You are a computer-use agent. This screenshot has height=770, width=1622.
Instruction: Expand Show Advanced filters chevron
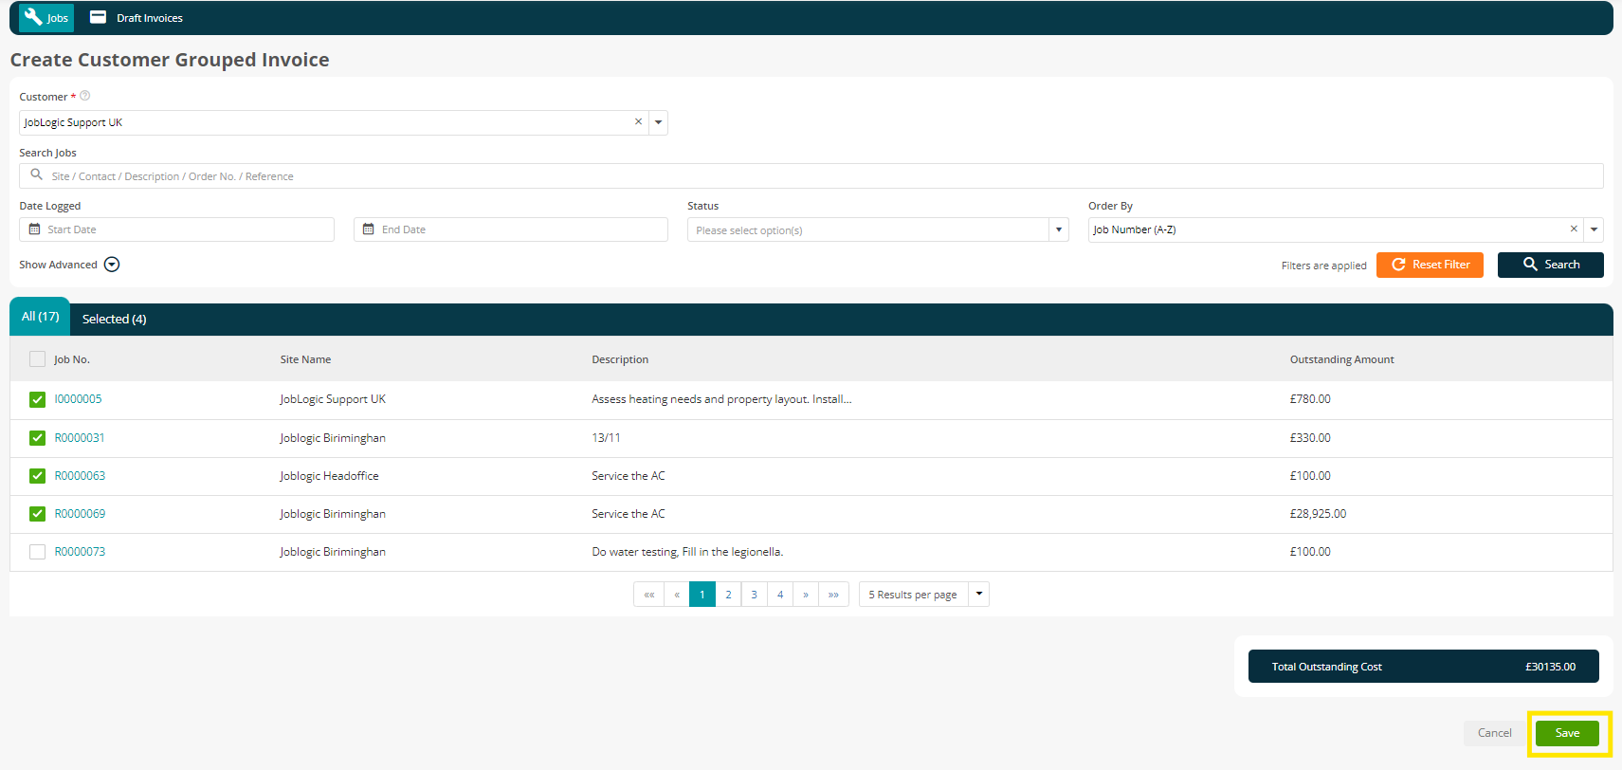click(112, 265)
